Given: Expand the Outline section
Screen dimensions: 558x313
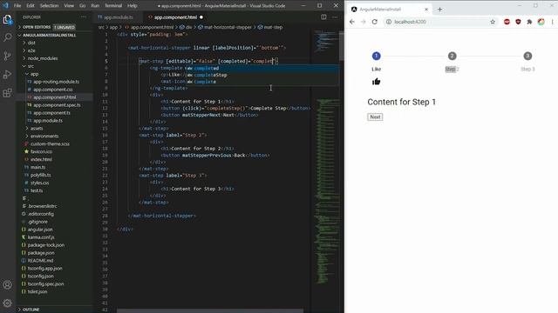Looking at the screenshot, I should 31,310.
